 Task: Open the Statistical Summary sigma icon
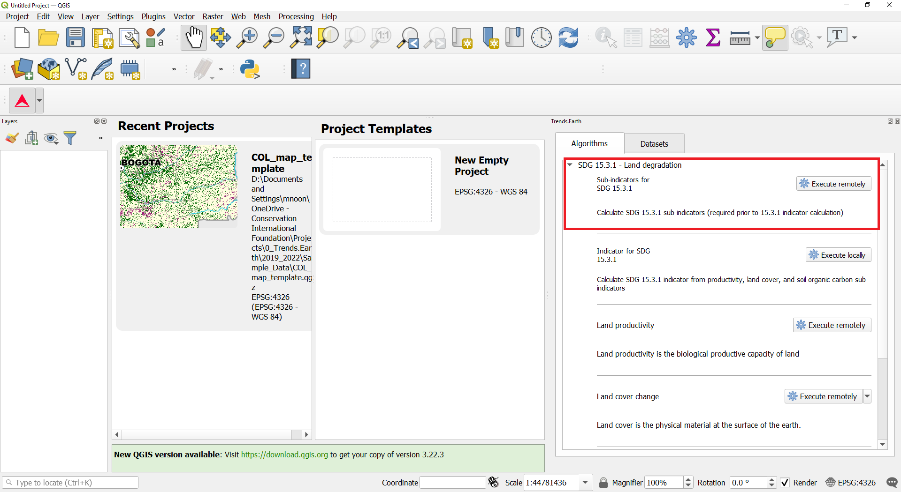(713, 37)
